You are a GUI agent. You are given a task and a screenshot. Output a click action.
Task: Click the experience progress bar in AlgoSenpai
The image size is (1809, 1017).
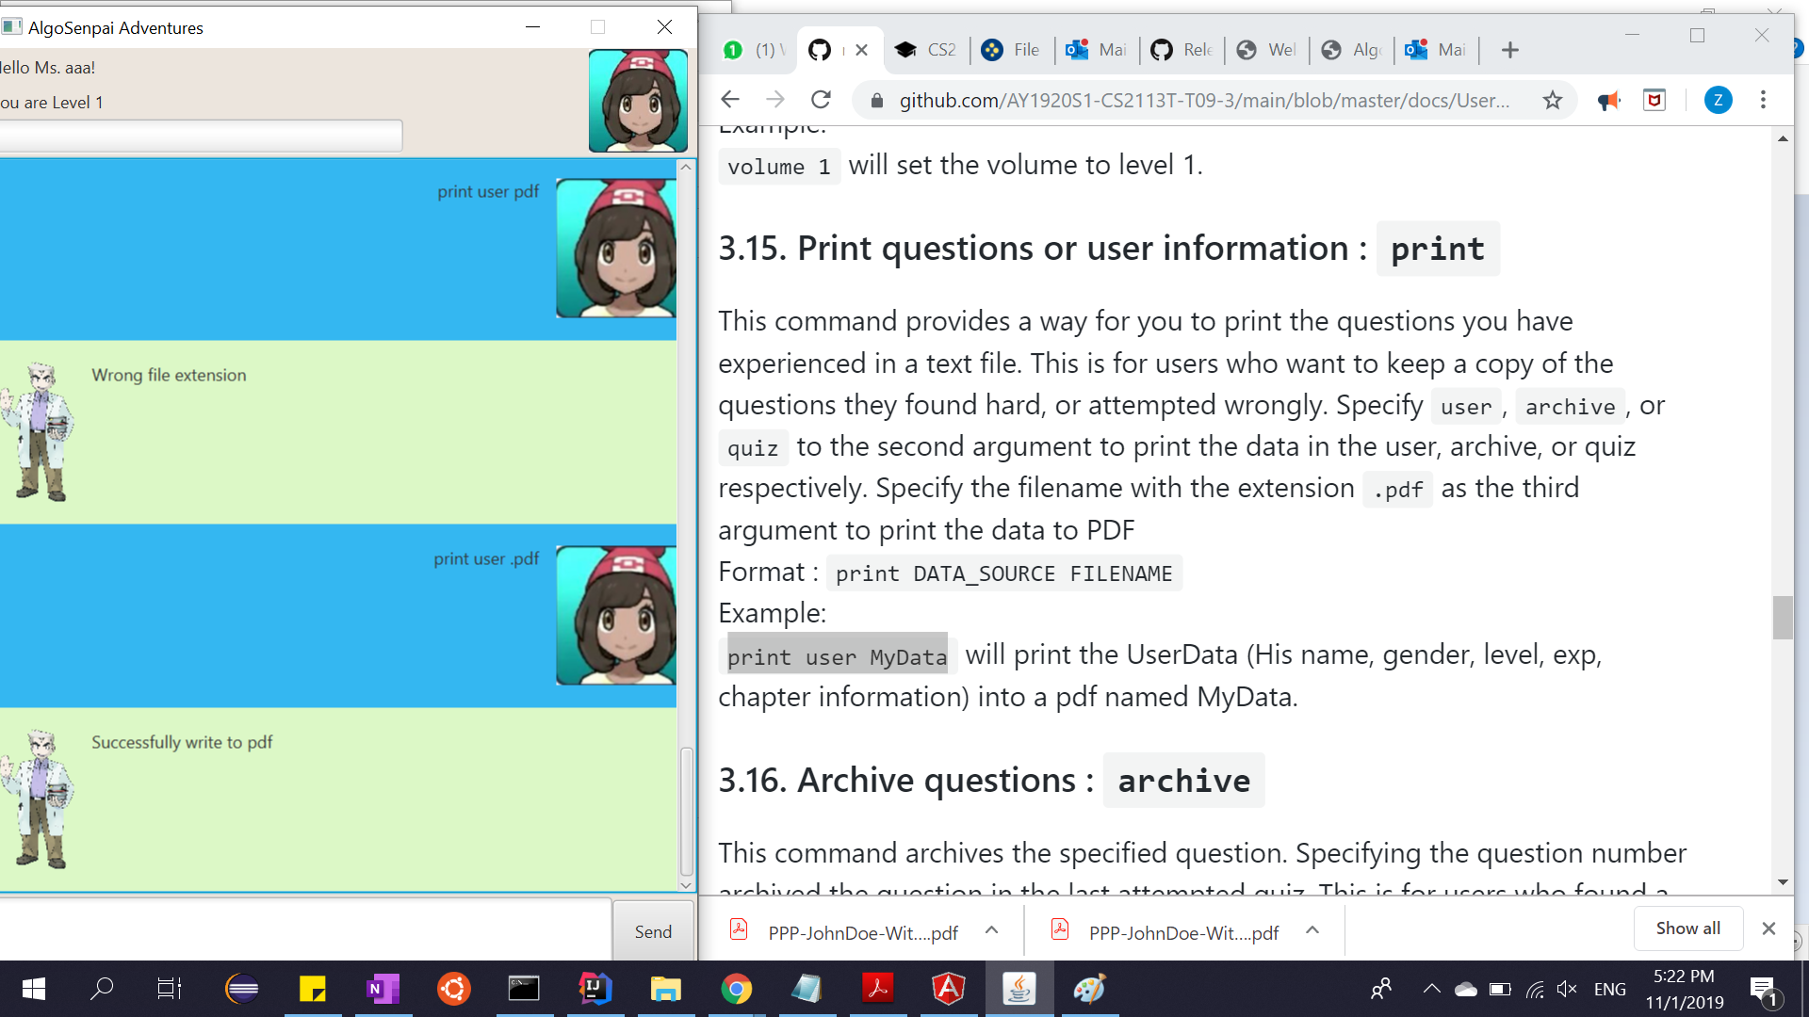(x=201, y=136)
